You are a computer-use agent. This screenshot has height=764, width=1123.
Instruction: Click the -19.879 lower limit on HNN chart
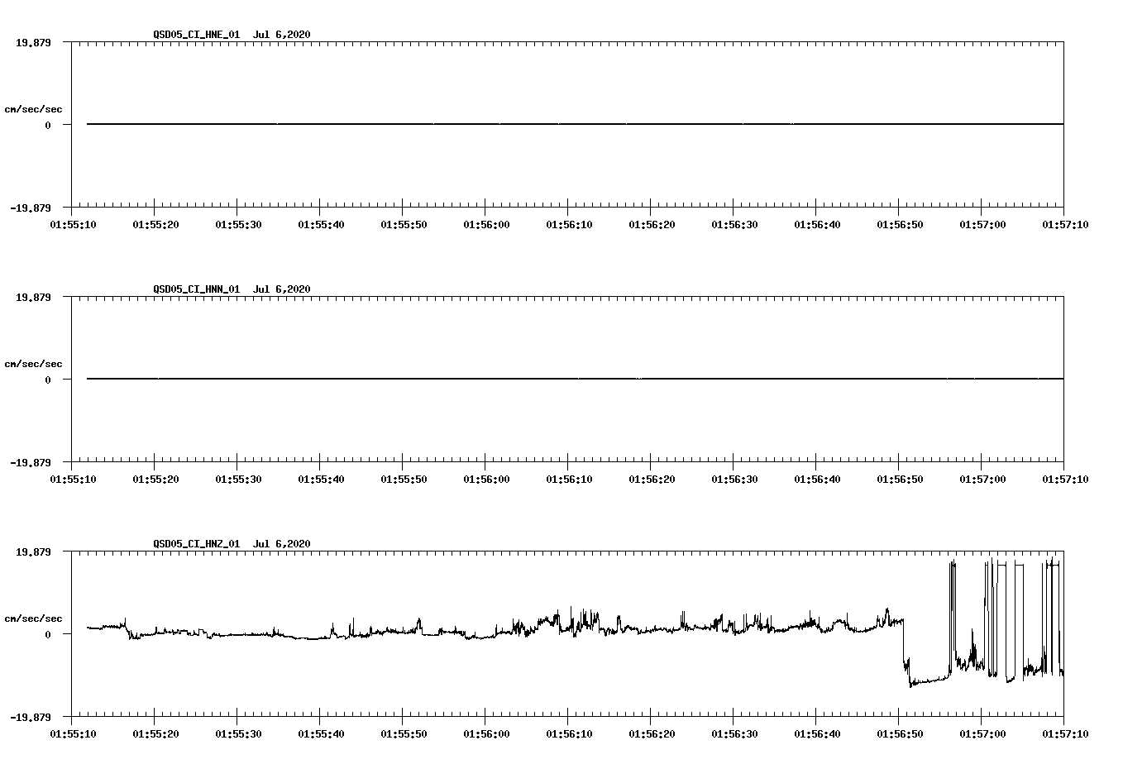click(31, 462)
